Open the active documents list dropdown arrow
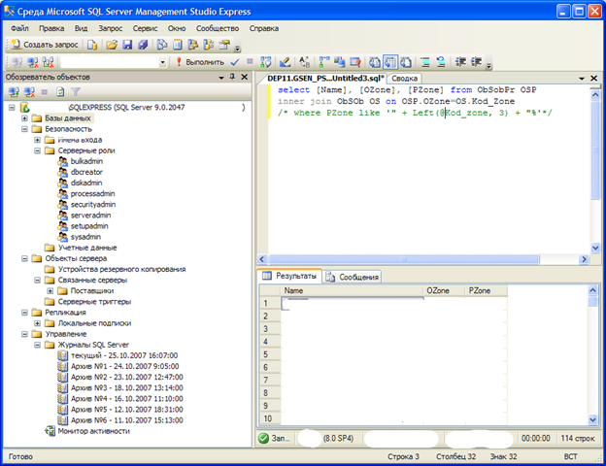This screenshot has width=606, height=466. 582,79
